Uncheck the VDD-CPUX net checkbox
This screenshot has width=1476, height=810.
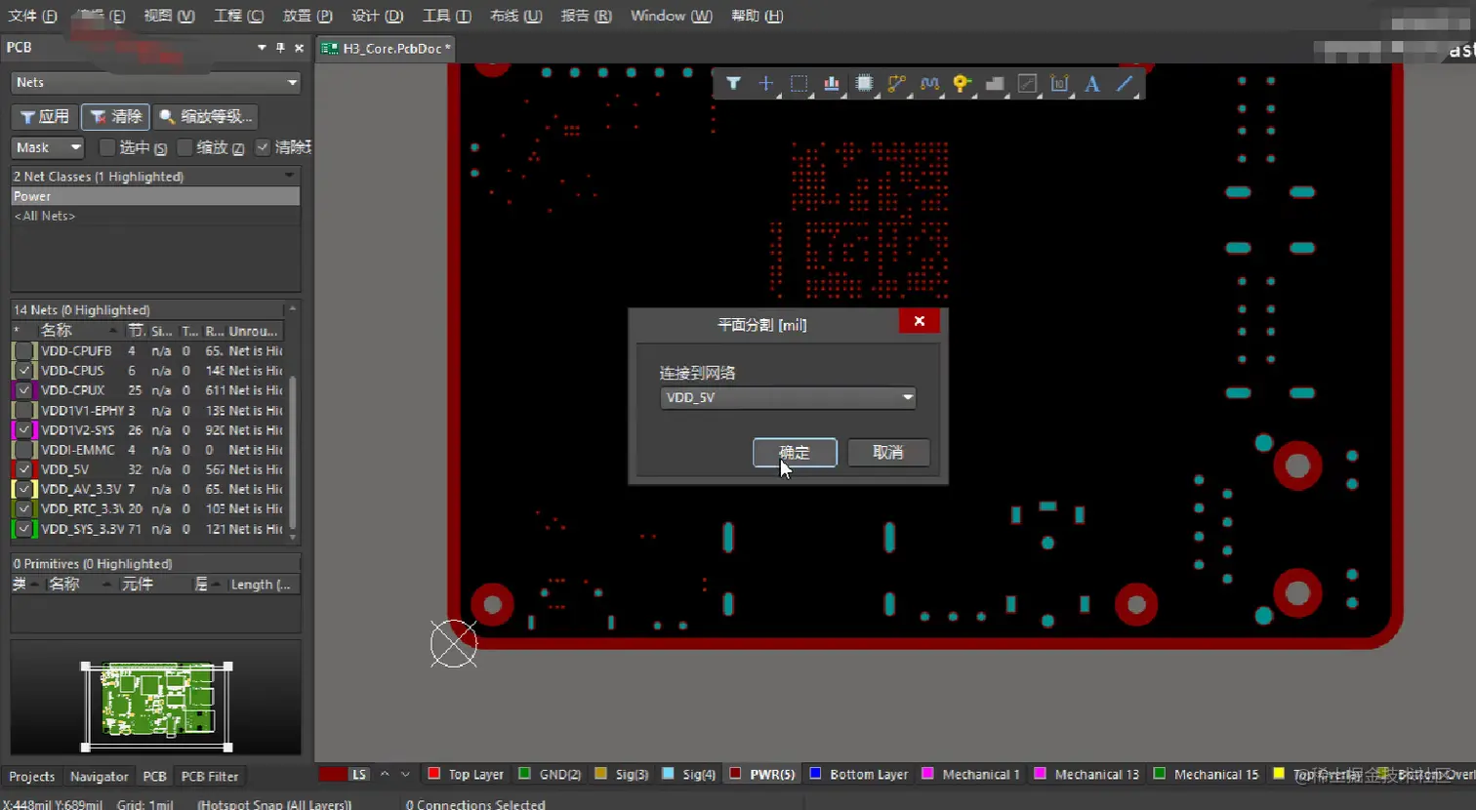24,390
